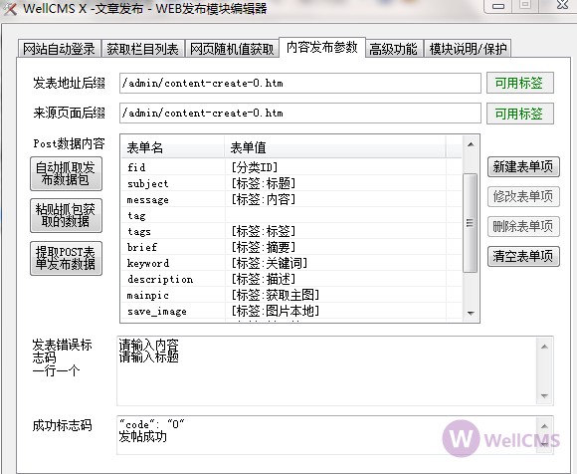Image resolution: width=577 pixels, height=474 pixels.
Task: Click the 粘贴抓包获取的数据 button
Action: [x=66, y=215]
